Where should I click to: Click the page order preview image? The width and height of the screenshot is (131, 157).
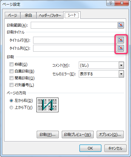(x=47, y=105)
